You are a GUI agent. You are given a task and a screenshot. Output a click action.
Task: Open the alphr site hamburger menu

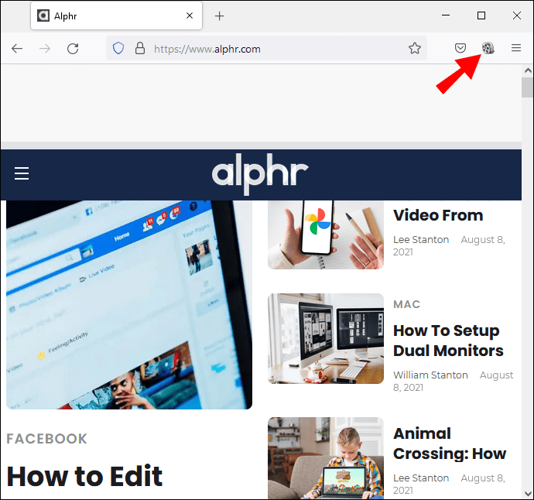(22, 173)
